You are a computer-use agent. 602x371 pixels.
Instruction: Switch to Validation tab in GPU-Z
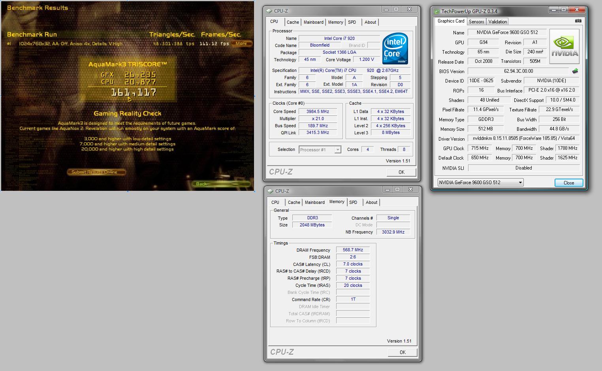click(497, 22)
